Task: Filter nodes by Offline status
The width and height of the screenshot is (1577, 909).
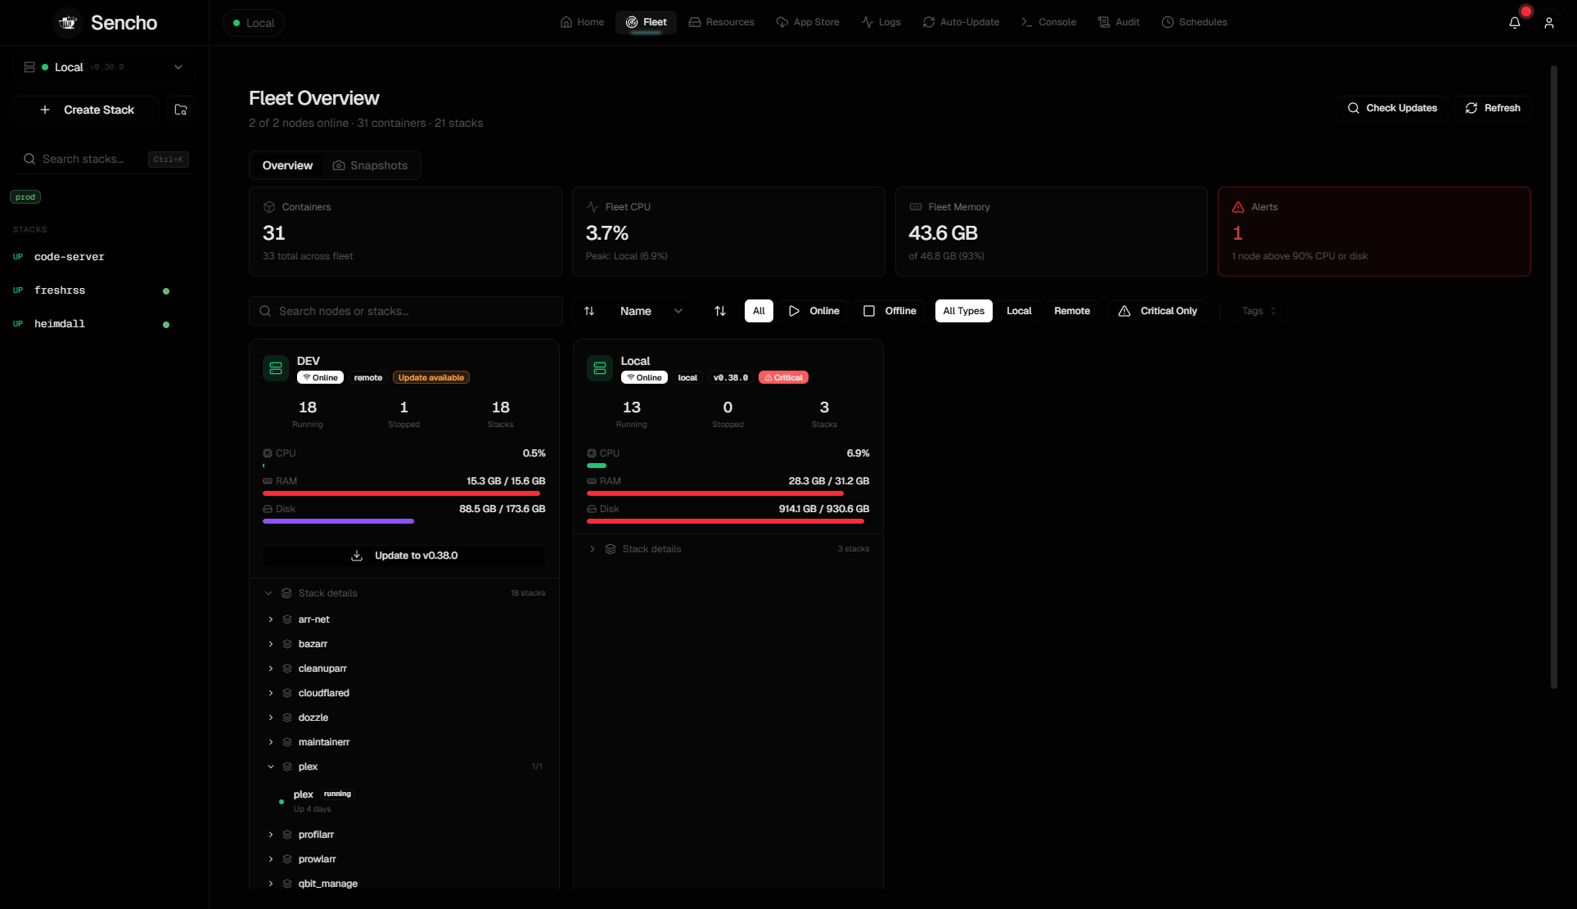Action: tap(890, 311)
